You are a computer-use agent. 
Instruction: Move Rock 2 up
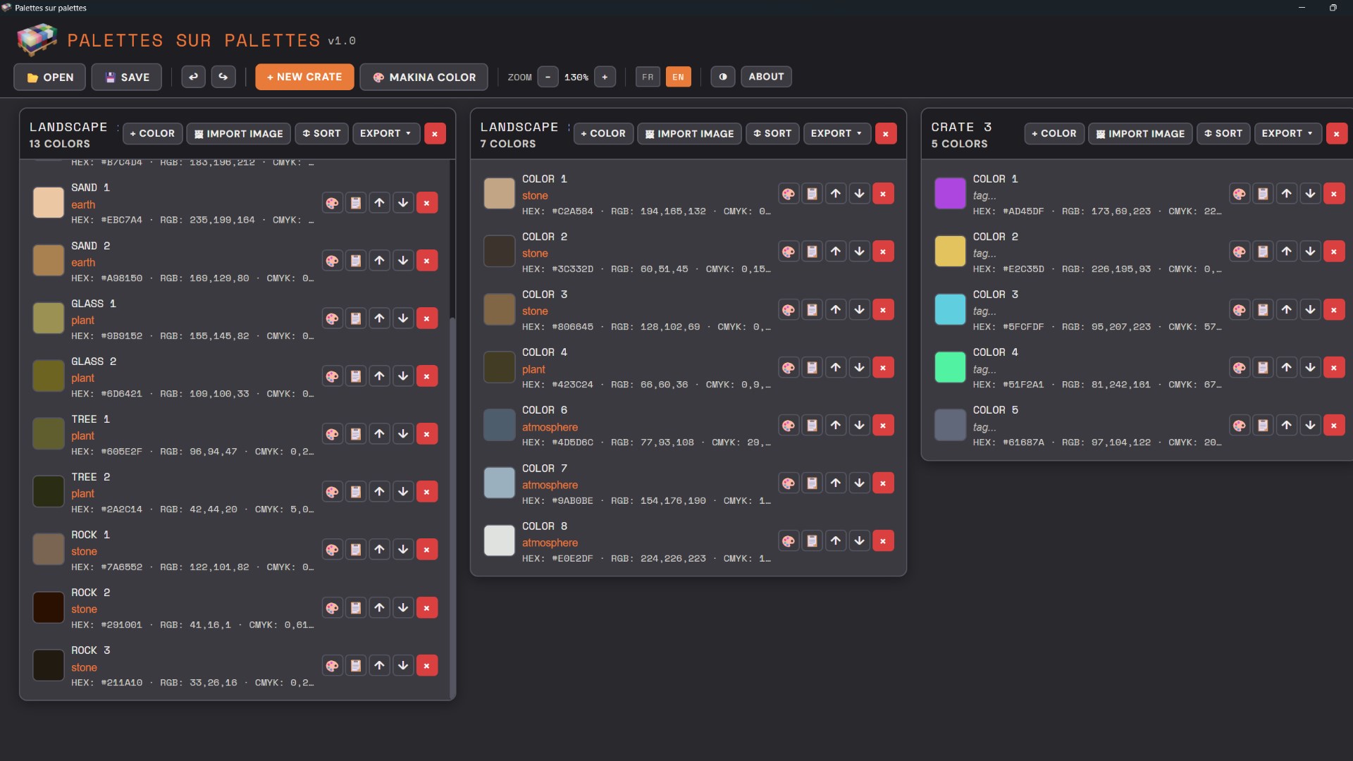[379, 607]
